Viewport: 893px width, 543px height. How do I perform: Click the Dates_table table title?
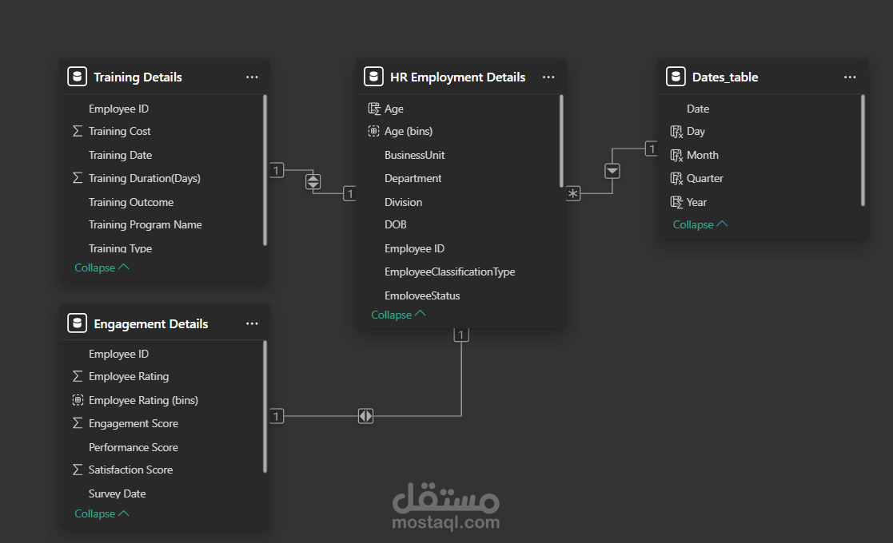pyautogui.click(x=725, y=77)
